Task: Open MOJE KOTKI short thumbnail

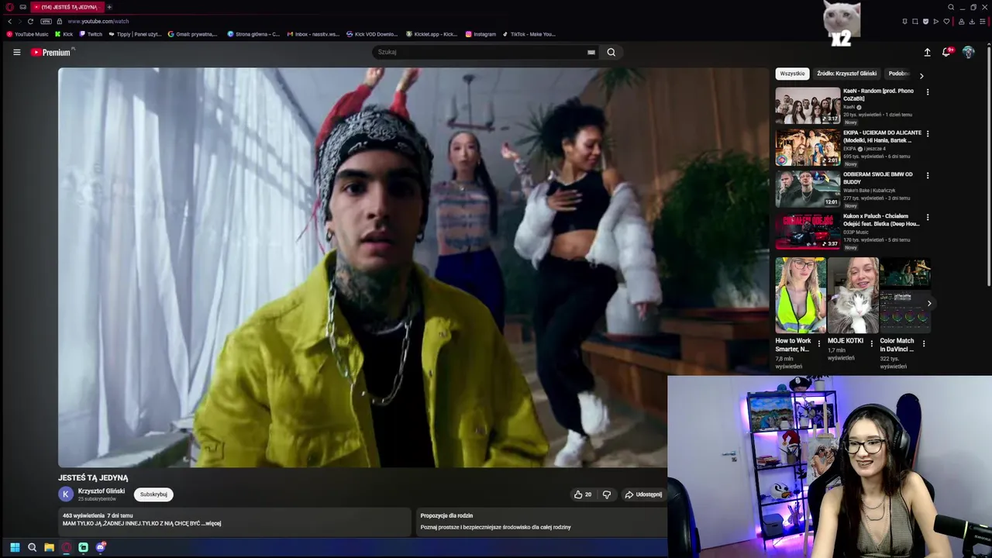Action: point(852,295)
